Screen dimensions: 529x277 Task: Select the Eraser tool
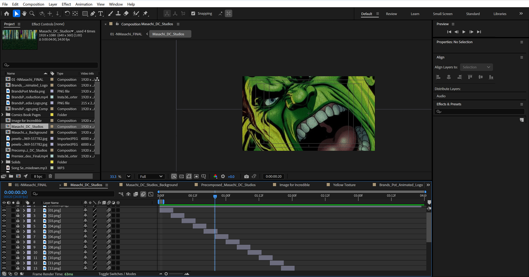[x=126, y=13]
